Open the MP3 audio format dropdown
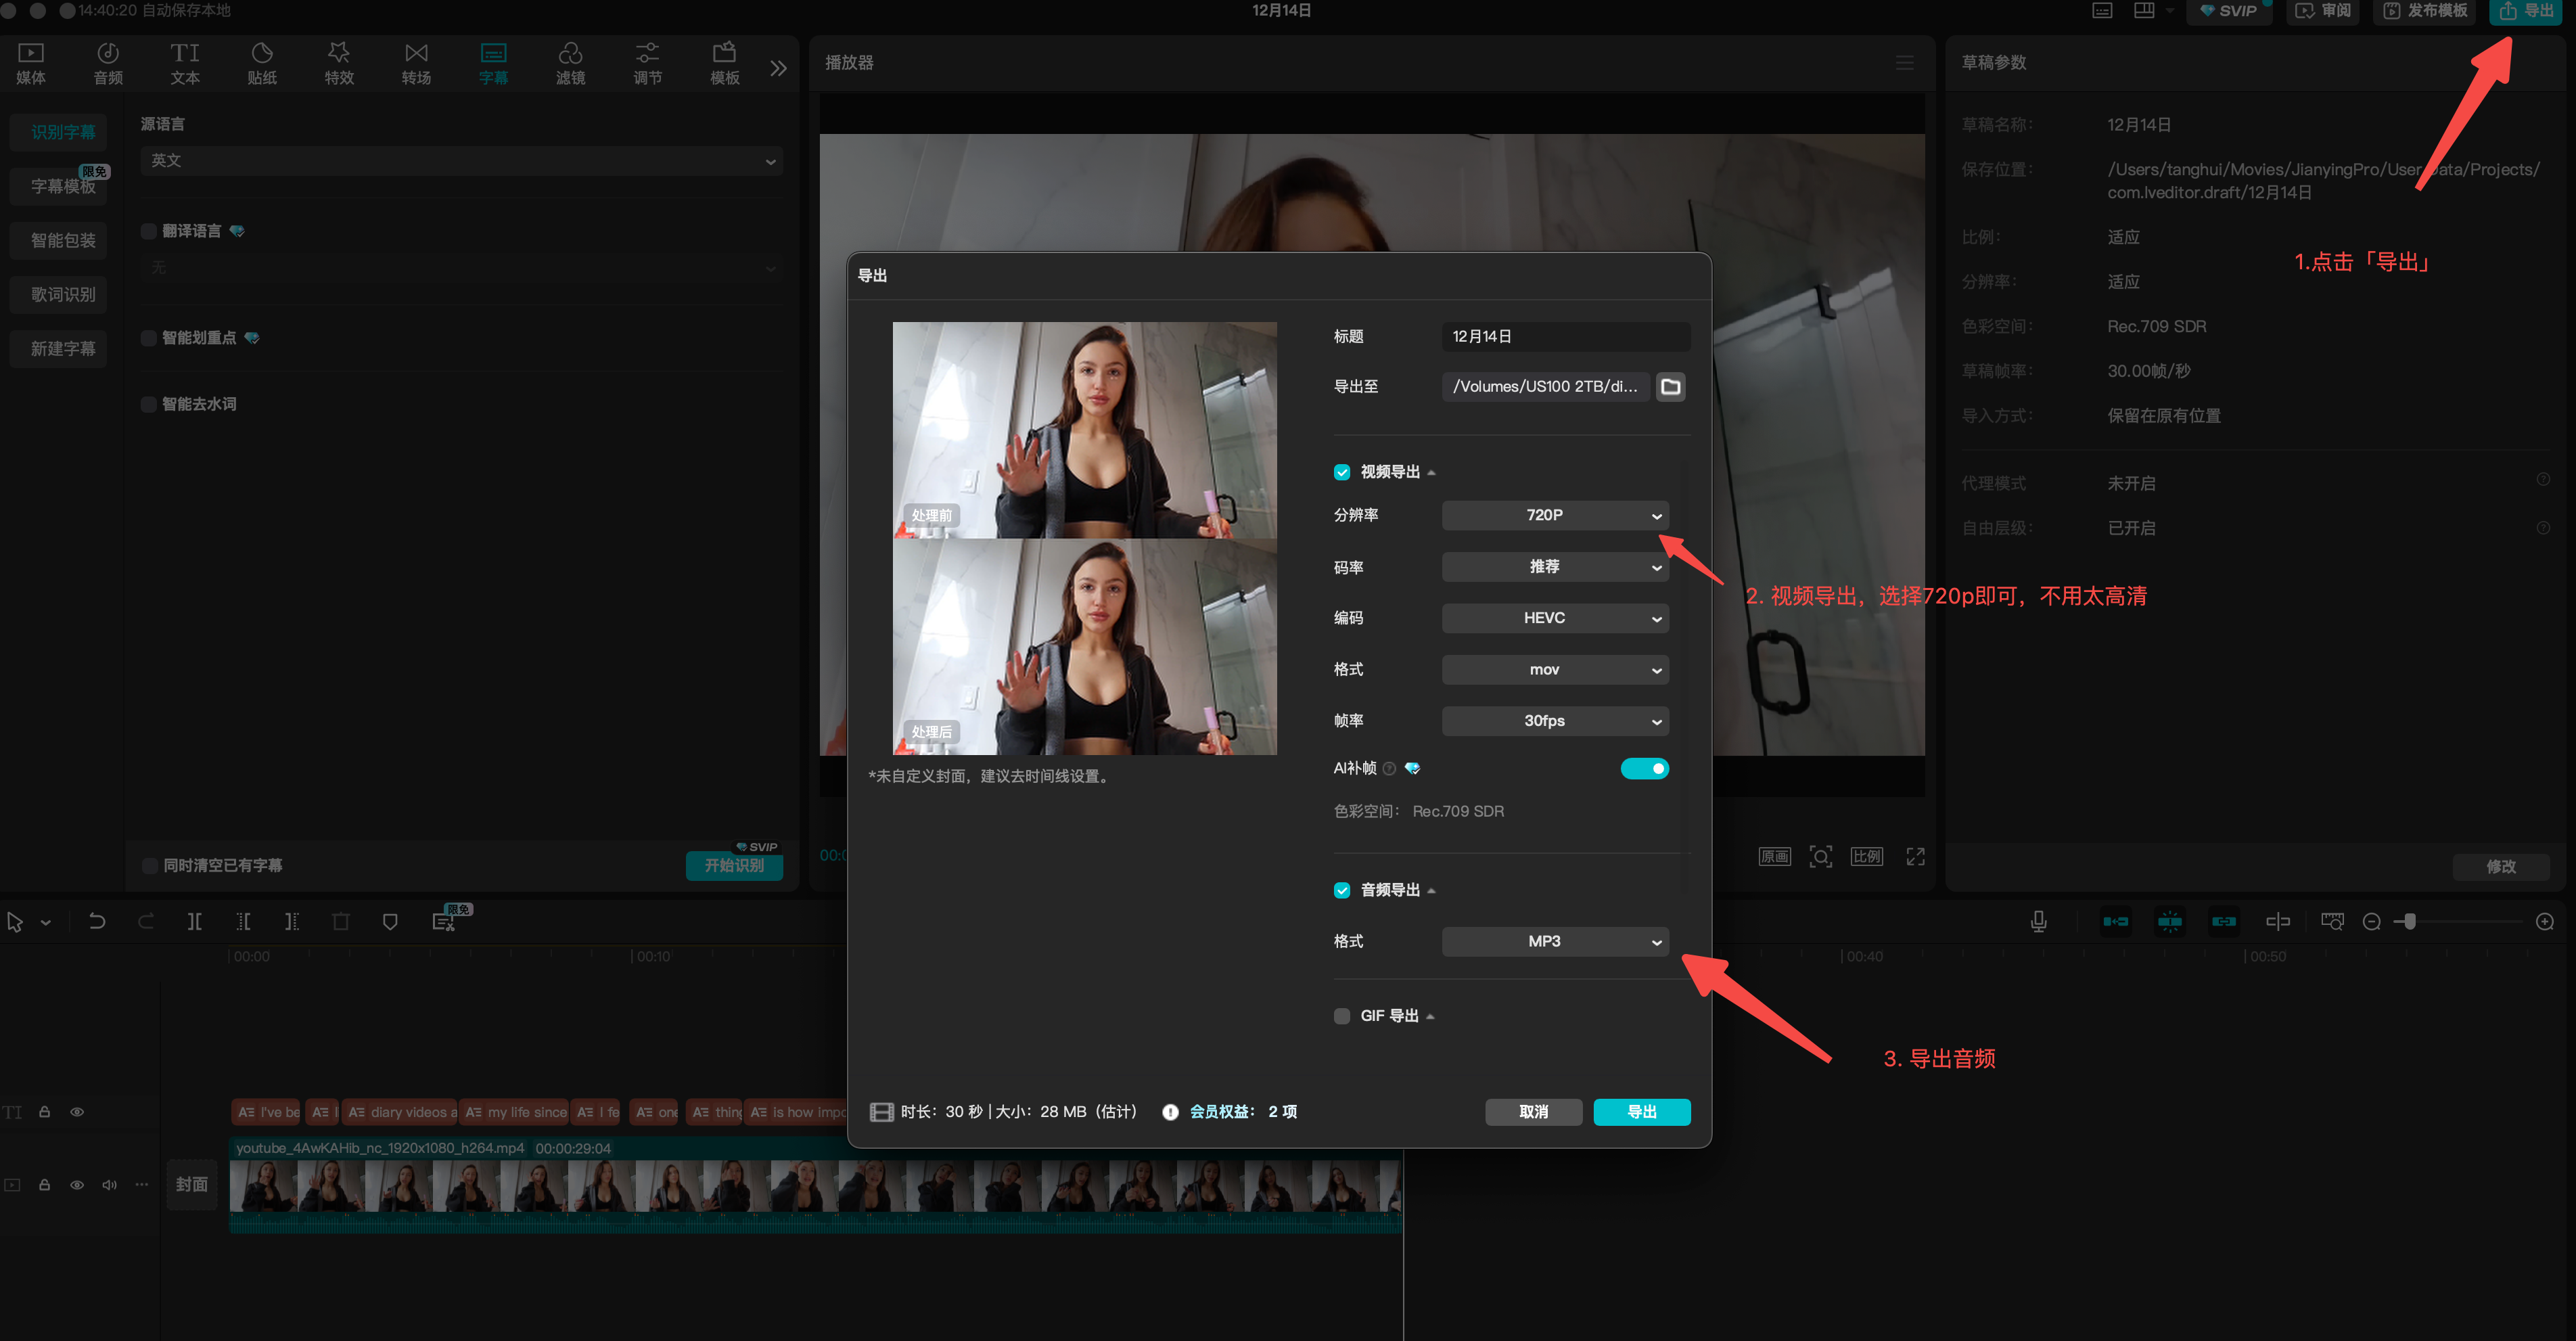The width and height of the screenshot is (2576, 1341). (x=1554, y=941)
